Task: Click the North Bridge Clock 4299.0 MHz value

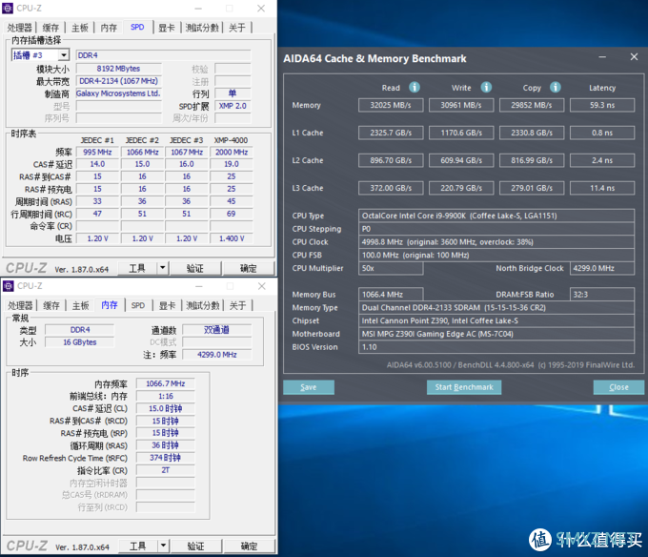Action: point(602,268)
